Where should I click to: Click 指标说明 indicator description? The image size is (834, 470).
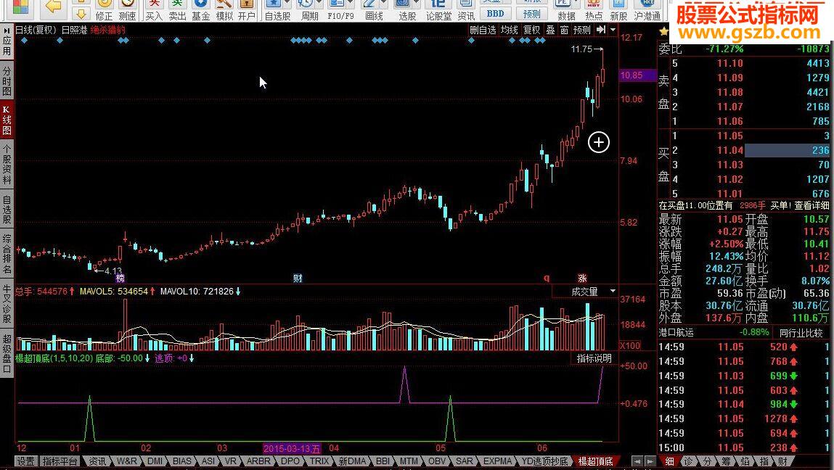click(x=594, y=358)
